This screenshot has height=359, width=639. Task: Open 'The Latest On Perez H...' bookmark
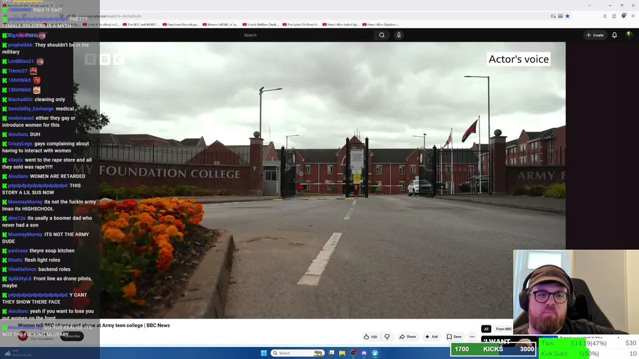point(301,24)
